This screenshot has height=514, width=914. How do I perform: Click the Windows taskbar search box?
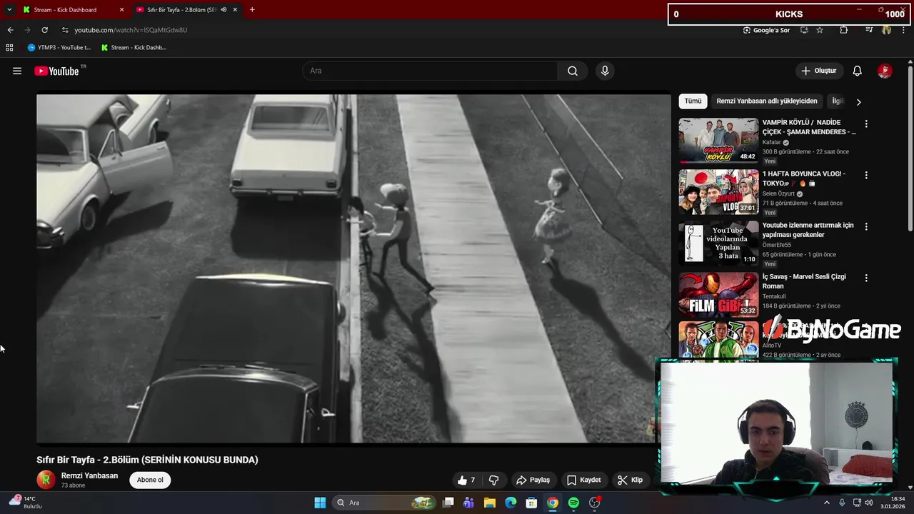click(385, 503)
